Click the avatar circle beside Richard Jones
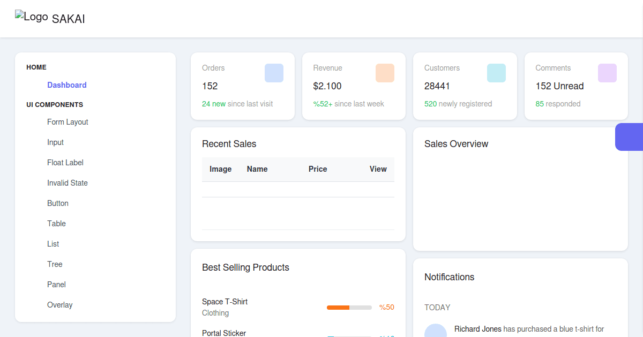The height and width of the screenshot is (337, 643). click(x=436, y=332)
